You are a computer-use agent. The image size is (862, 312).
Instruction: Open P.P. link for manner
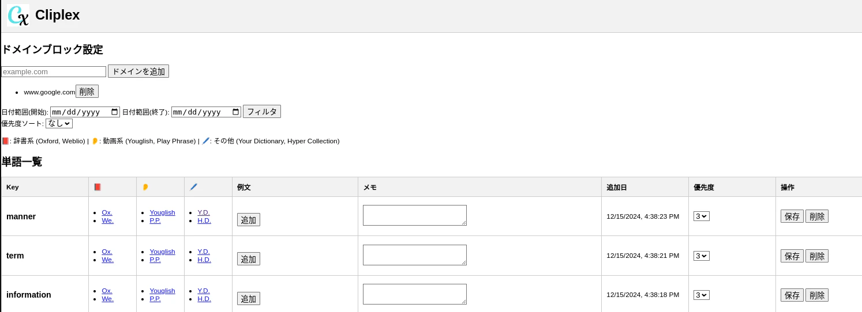155,220
